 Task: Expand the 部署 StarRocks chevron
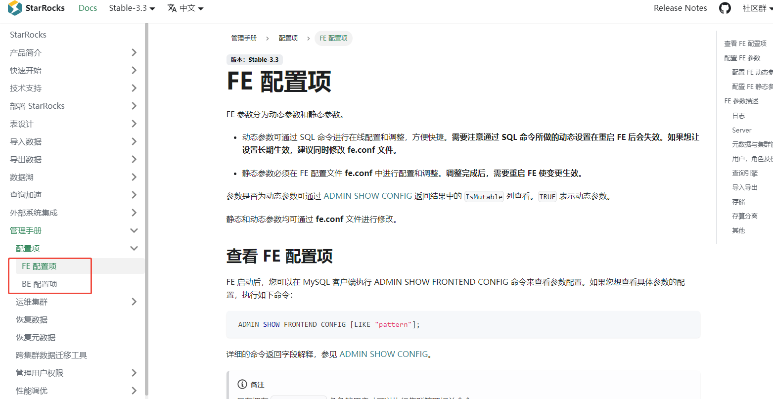pyautogui.click(x=134, y=106)
